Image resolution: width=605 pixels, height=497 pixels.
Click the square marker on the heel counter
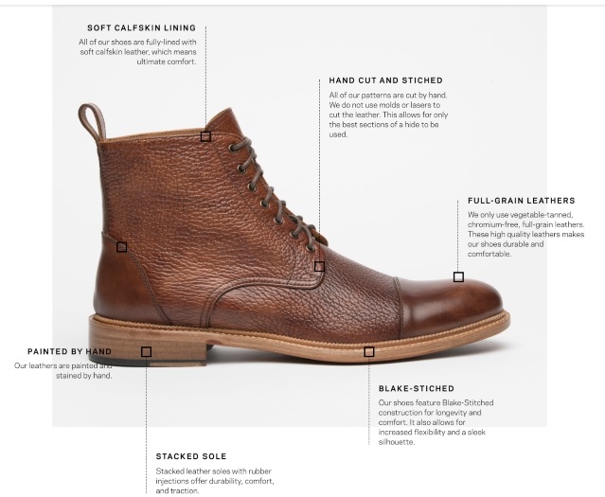[121, 247]
